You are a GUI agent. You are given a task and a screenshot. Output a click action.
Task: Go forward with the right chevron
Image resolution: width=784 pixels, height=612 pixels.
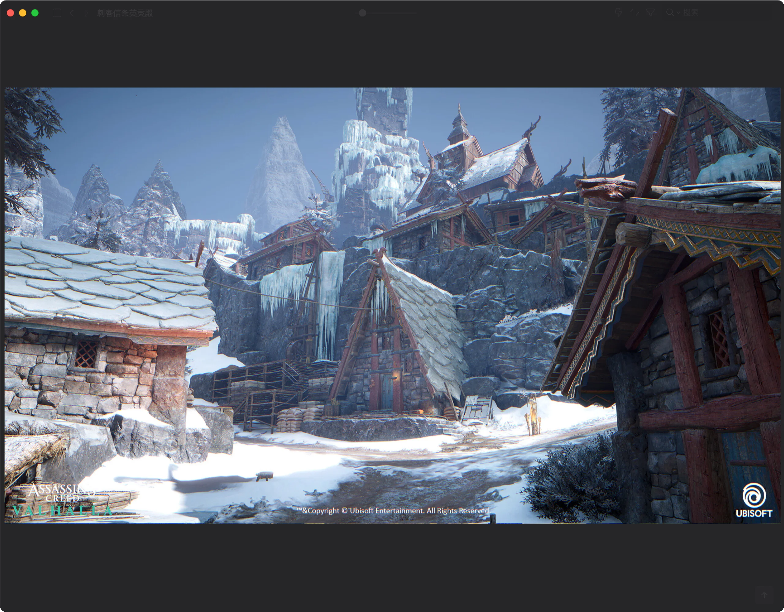(86, 13)
